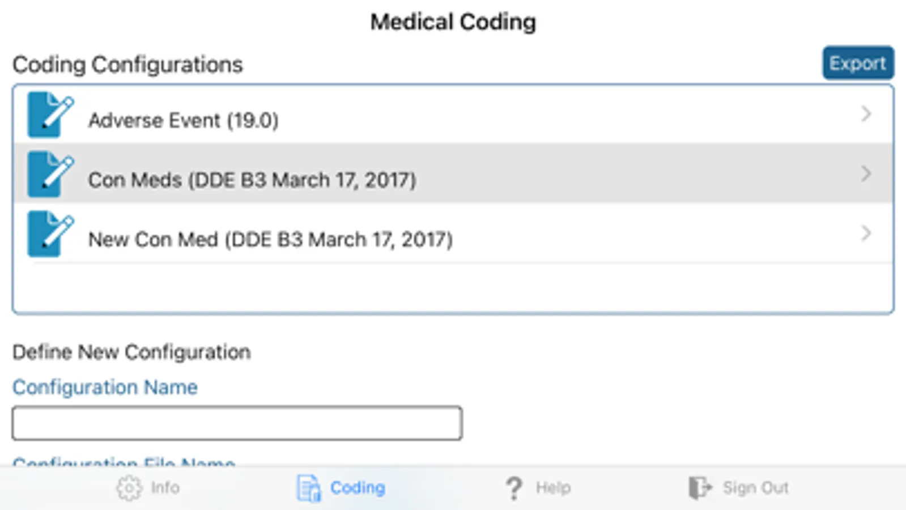
Task: Click the New Con Med document icon
Action: point(50,233)
